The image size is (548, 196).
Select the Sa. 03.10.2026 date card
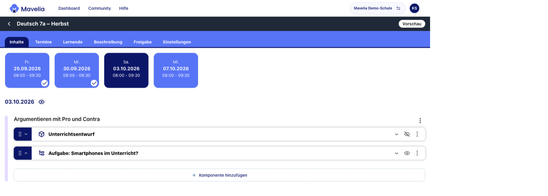[126, 70]
